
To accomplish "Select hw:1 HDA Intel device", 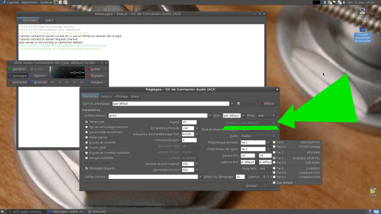I will coord(297,152).
